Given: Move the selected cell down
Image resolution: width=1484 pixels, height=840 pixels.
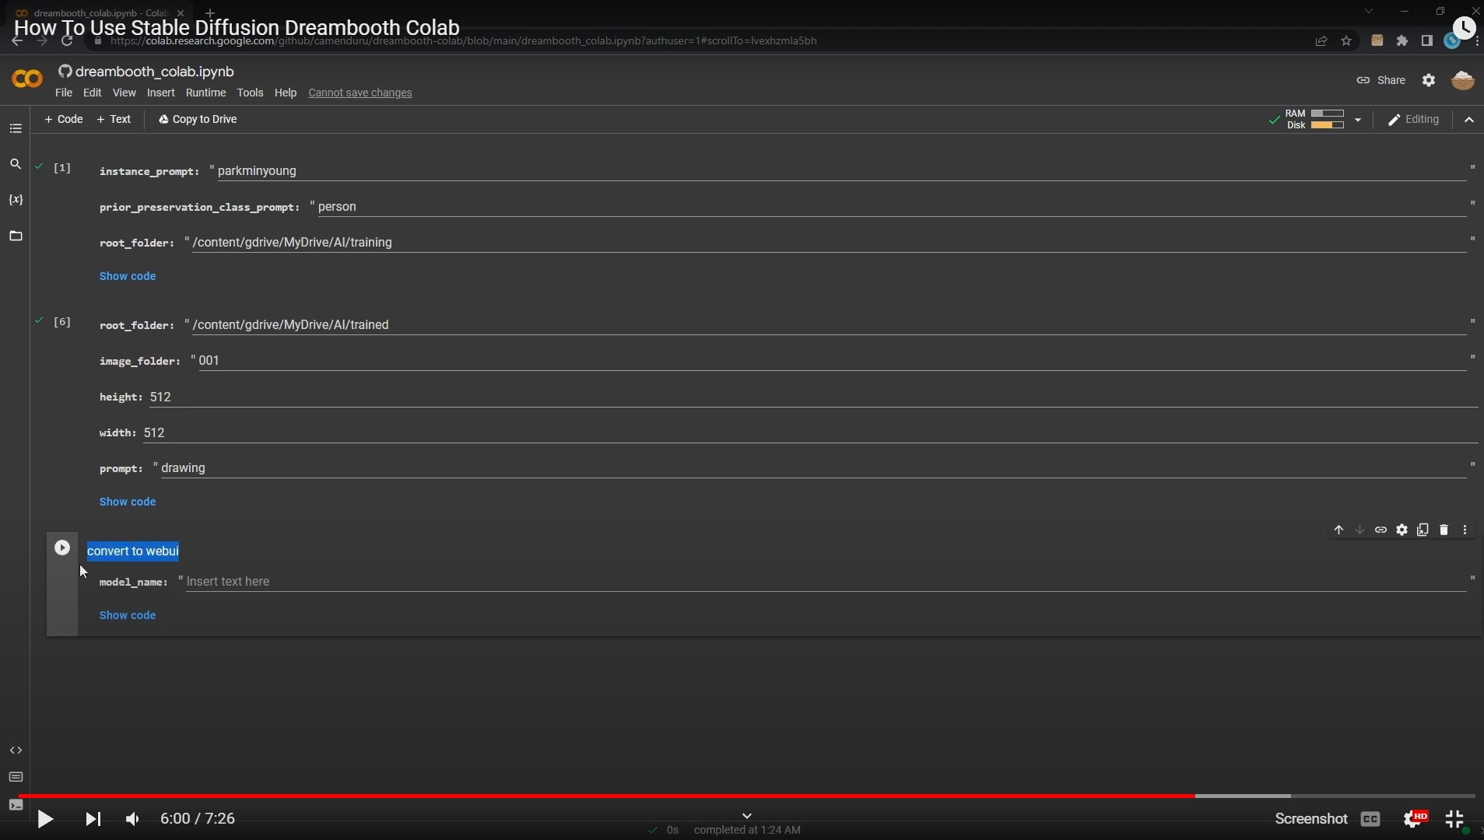Looking at the screenshot, I should (x=1359, y=530).
